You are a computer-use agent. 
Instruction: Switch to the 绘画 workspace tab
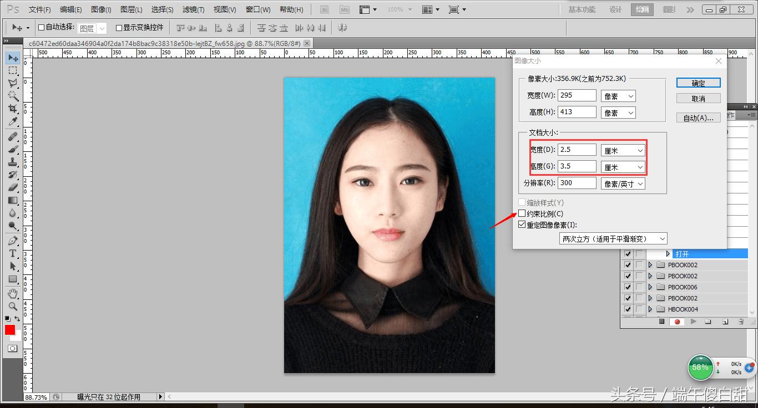click(641, 9)
